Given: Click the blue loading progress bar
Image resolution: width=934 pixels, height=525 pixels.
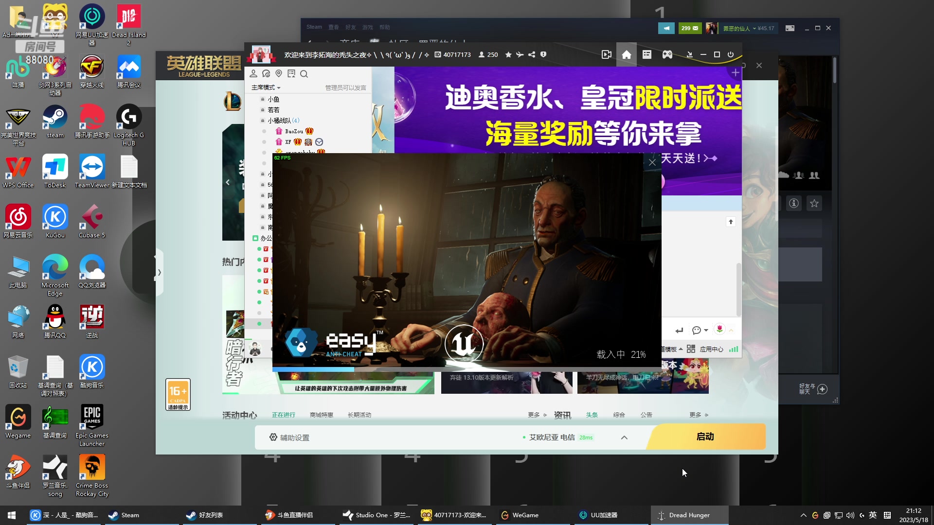Looking at the screenshot, I should click(x=313, y=369).
